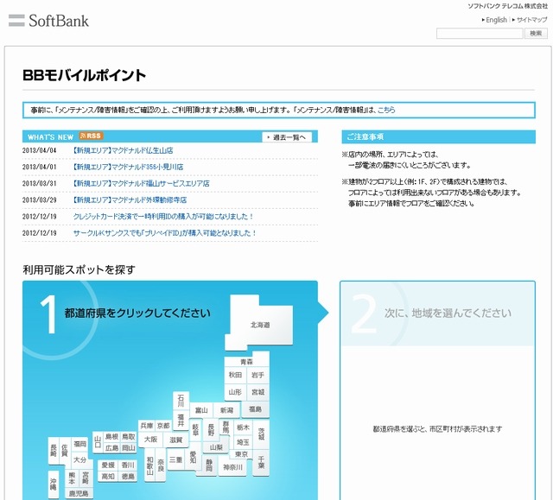Click the 検索 search button
Image resolution: width=553 pixels, height=500 pixels.
(536, 34)
